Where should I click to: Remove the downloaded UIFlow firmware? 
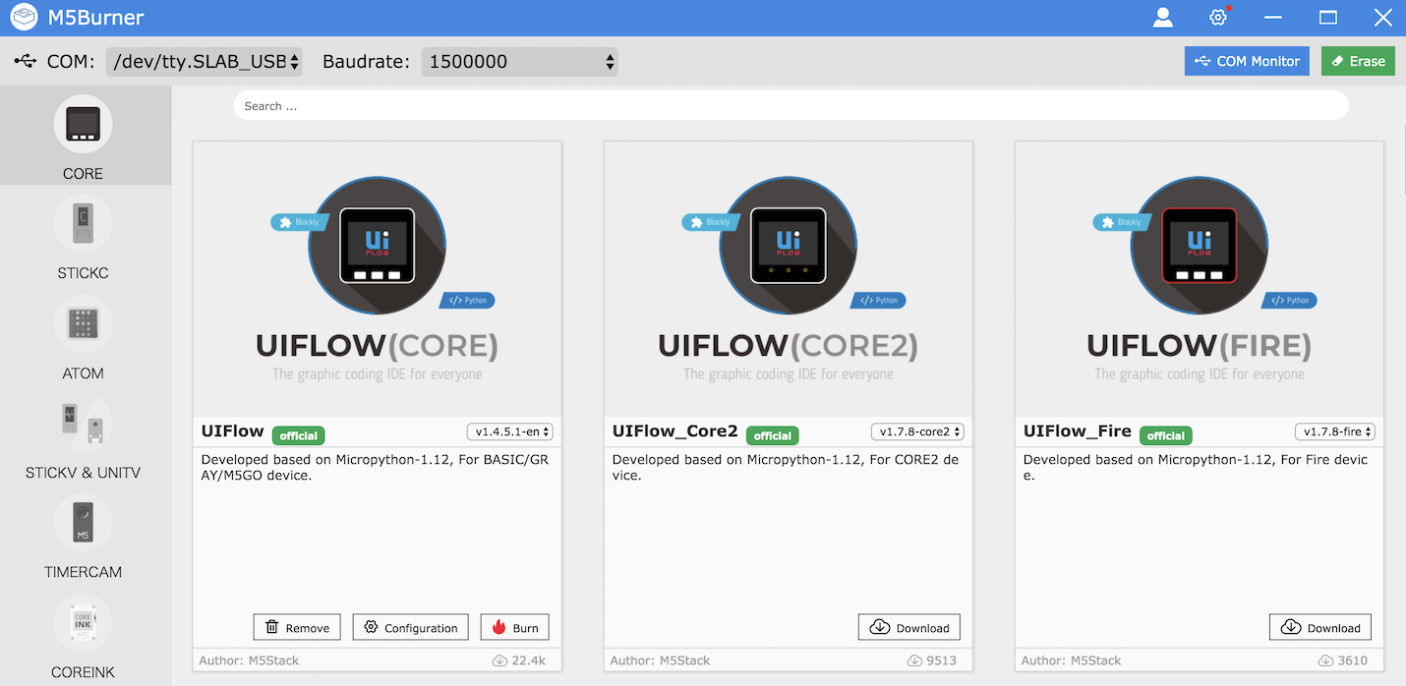click(x=297, y=628)
